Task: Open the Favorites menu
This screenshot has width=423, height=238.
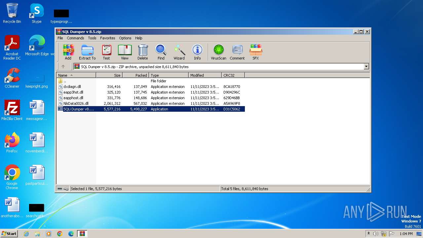Action: click(108, 38)
